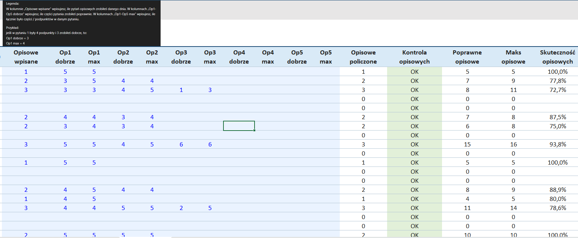Viewport: 578px width, 238px height.
Task: Click the 'Op1 max = 4' line in the note
Action: pos(16,43)
